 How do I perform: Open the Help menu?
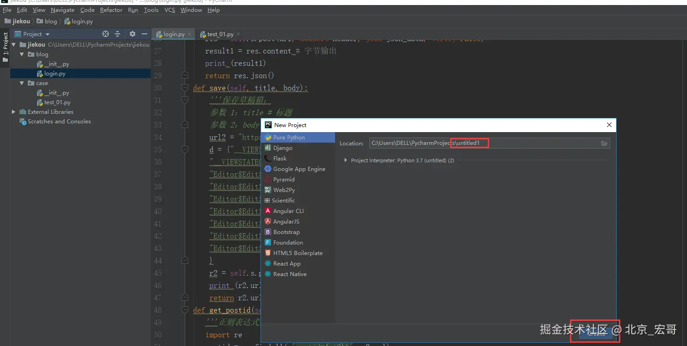tap(213, 10)
